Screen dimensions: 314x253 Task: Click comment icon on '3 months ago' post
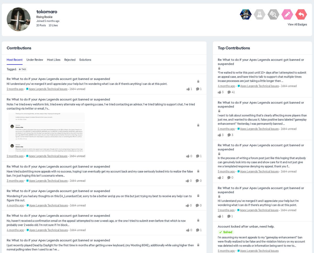197,181
